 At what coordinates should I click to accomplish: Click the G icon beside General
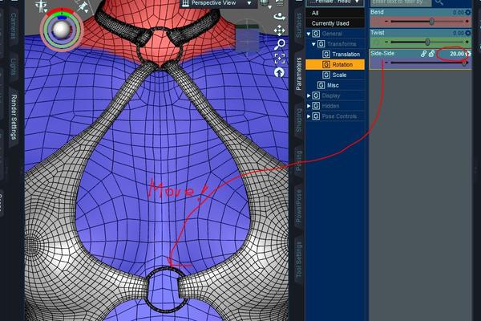tap(316, 34)
